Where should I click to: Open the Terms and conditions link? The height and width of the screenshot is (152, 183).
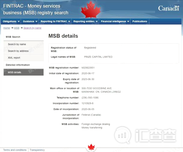[15, 150]
